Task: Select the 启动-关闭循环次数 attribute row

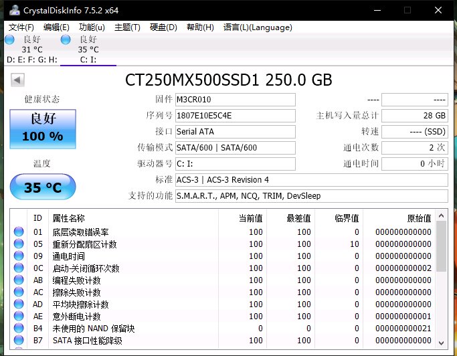Action: coord(223,268)
